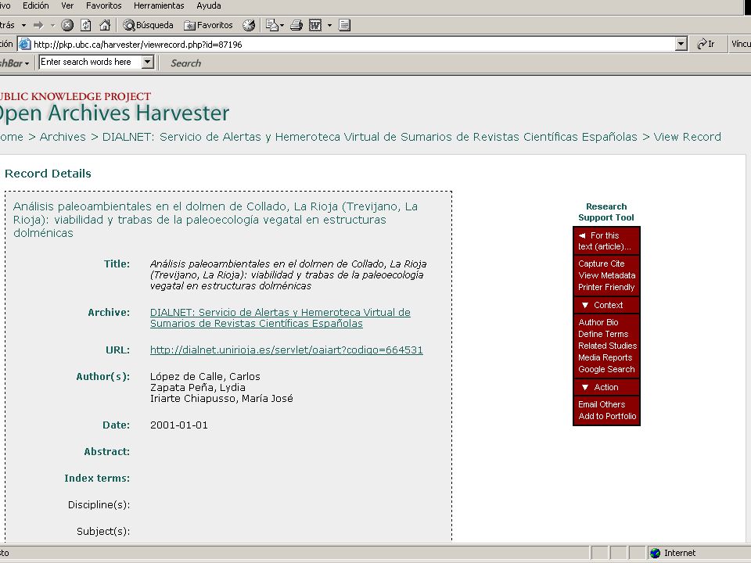
Task: Go to the Home page icon
Action: click(105, 25)
